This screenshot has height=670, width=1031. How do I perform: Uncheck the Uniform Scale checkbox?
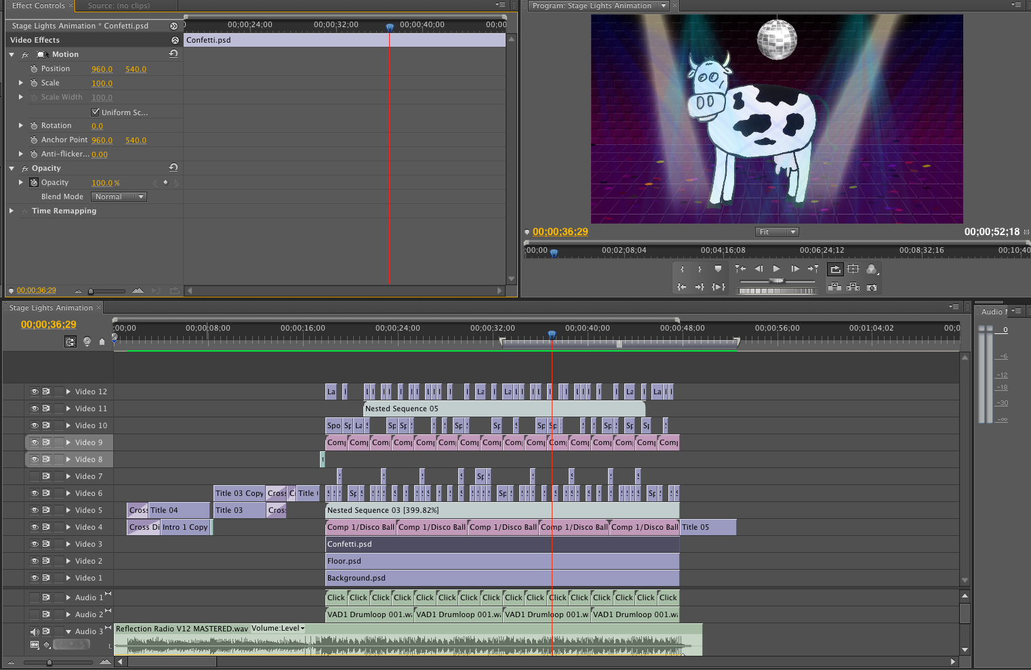click(96, 112)
